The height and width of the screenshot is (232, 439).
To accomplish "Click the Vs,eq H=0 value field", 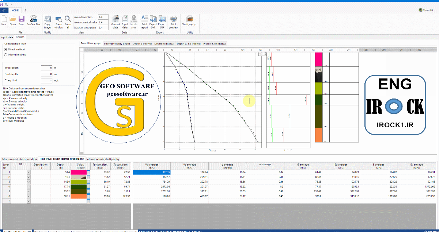I will click(46, 80).
